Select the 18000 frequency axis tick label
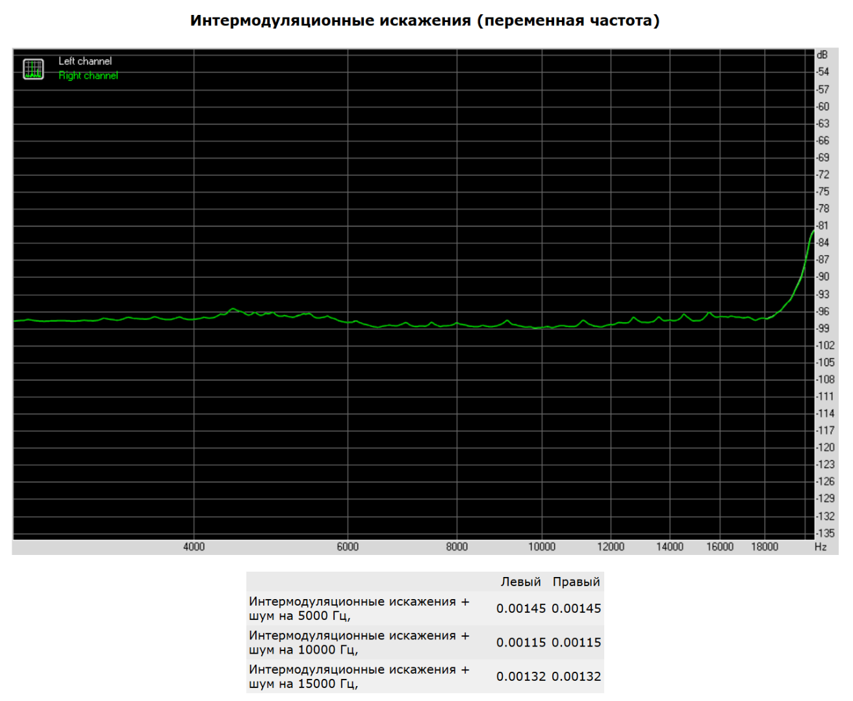853x701 pixels. pyautogui.click(x=764, y=547)
